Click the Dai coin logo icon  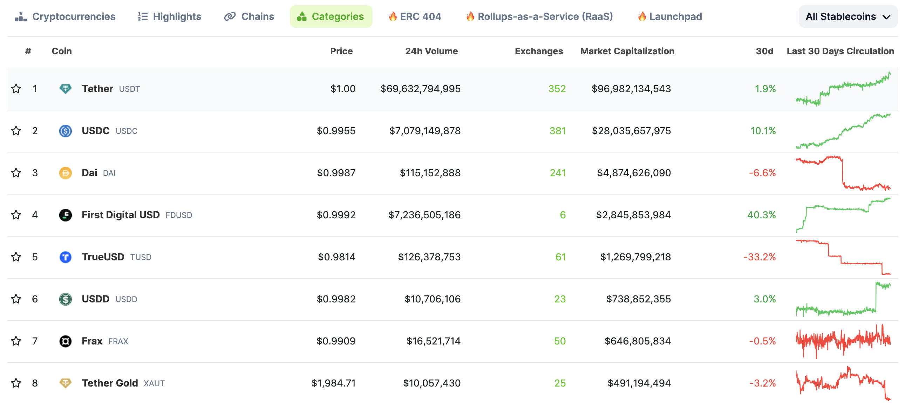tap(65, 173)
